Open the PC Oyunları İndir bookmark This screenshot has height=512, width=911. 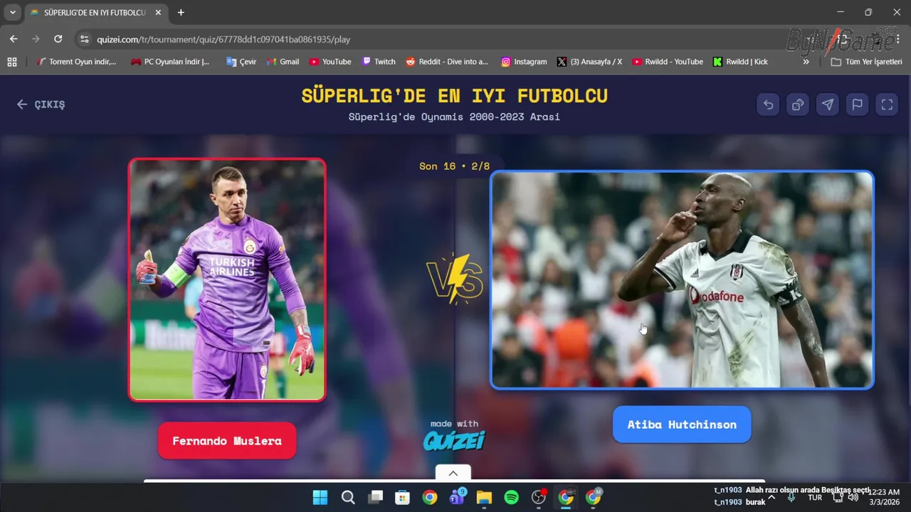pyautogui.click(x=170, y=62)
